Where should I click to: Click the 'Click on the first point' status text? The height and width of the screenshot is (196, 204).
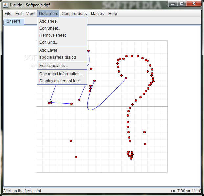[x=22, y=191]
